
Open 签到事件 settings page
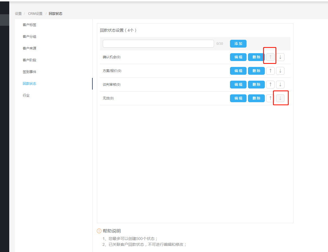[x=29, y=72]
